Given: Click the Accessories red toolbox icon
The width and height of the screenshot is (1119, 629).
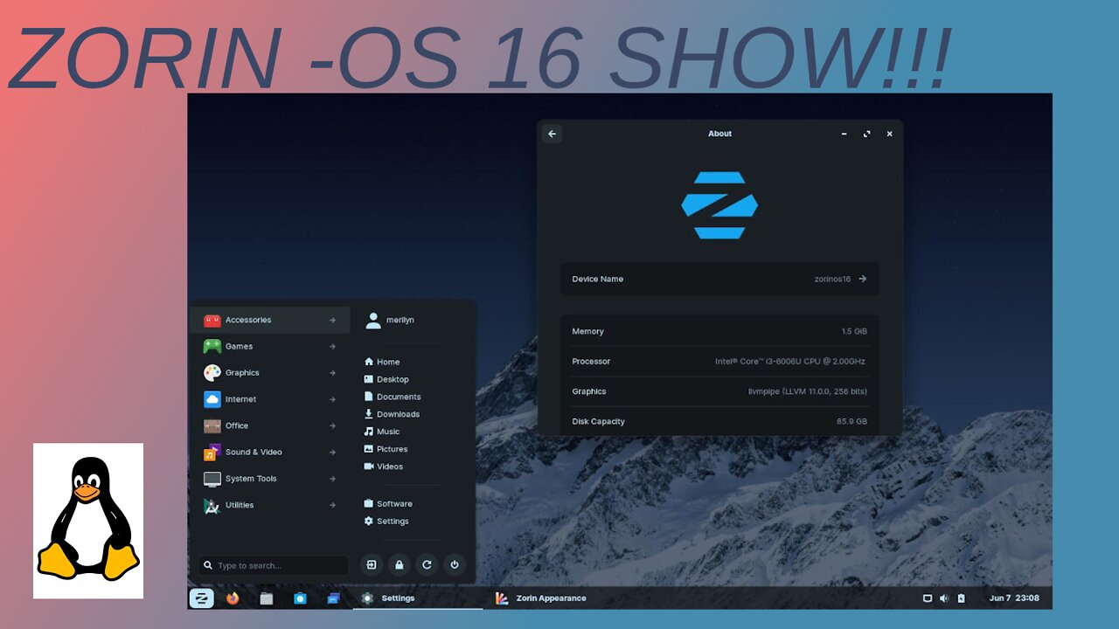Looking at the screenshot, I should 212,321.
